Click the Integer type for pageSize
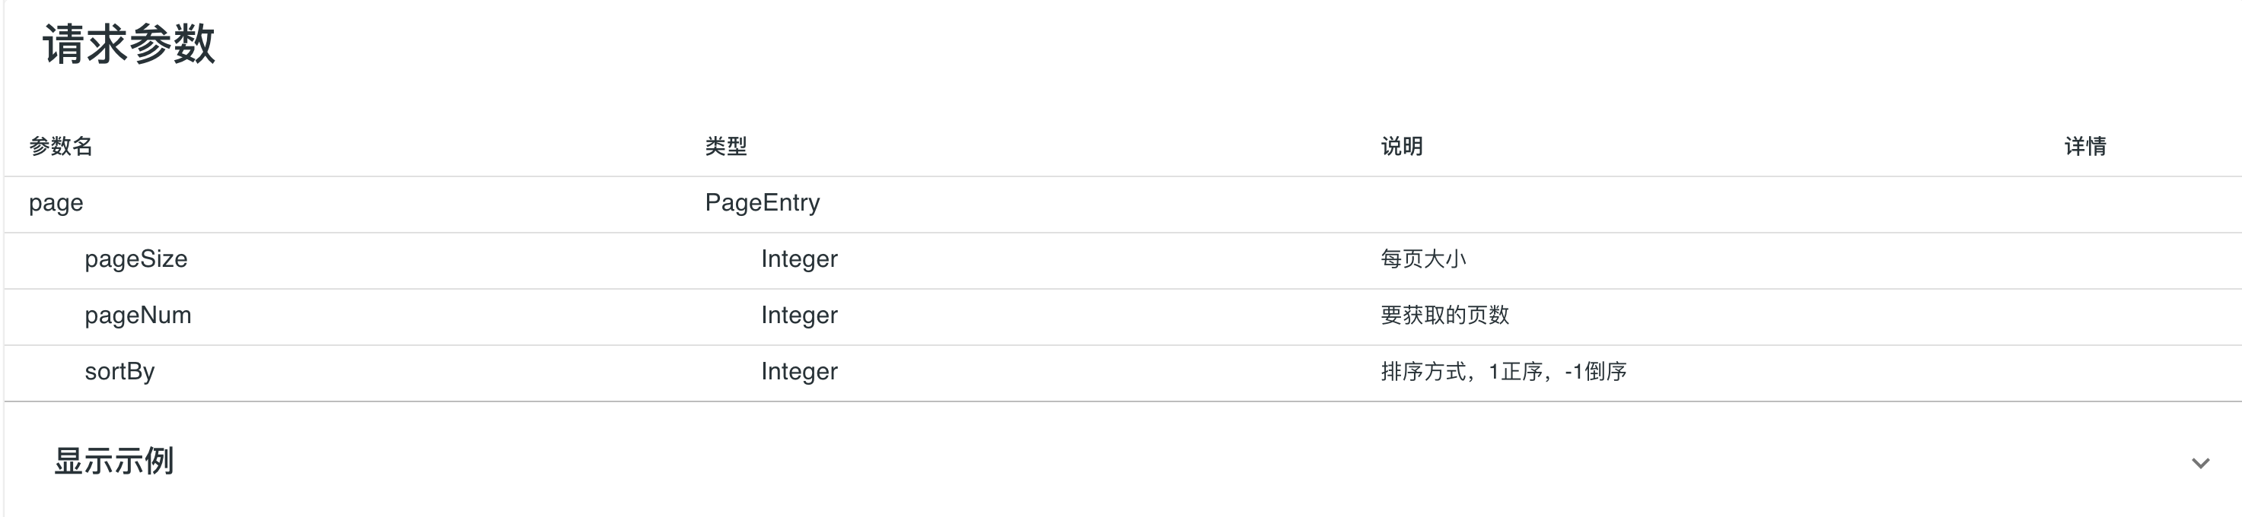Viewport: 2242px width, 517px height. [799, 260]
